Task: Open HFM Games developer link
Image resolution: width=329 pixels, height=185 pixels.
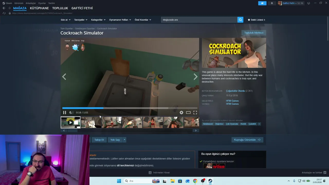Action: (232, 101)
